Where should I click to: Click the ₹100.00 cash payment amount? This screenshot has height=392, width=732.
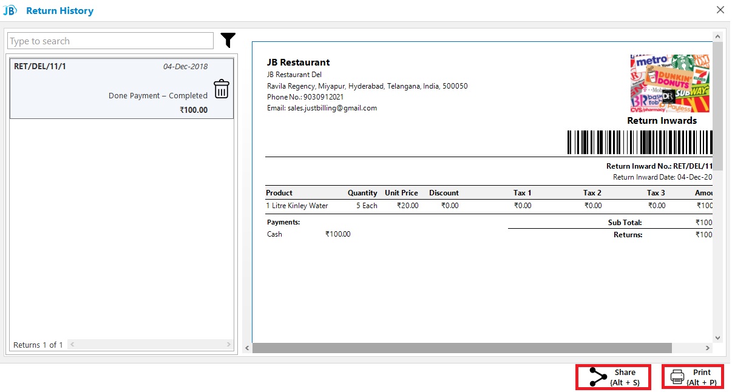click(337, 234)
